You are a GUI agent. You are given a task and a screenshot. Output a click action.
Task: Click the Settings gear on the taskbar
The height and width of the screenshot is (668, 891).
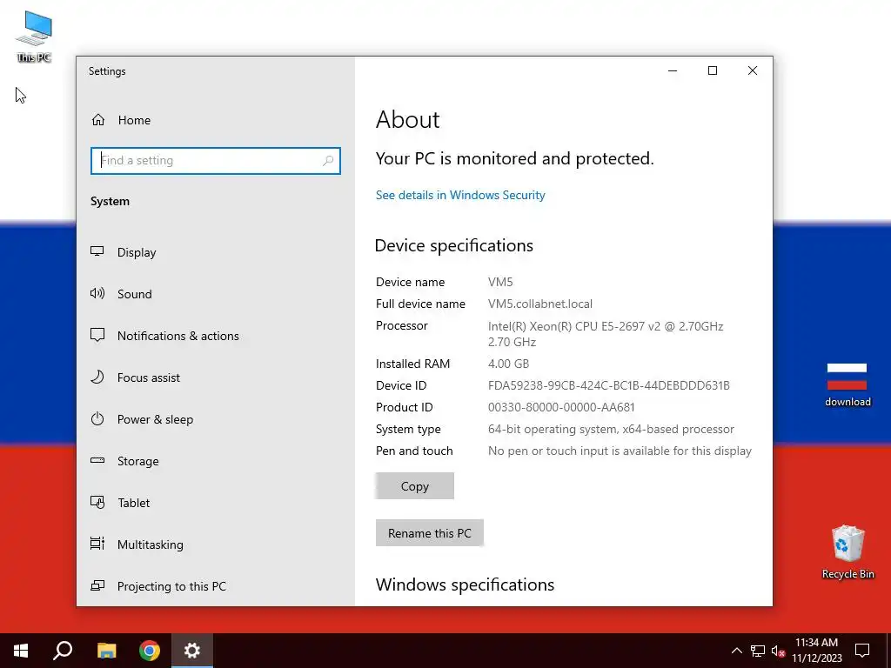[x=192, y=651]
